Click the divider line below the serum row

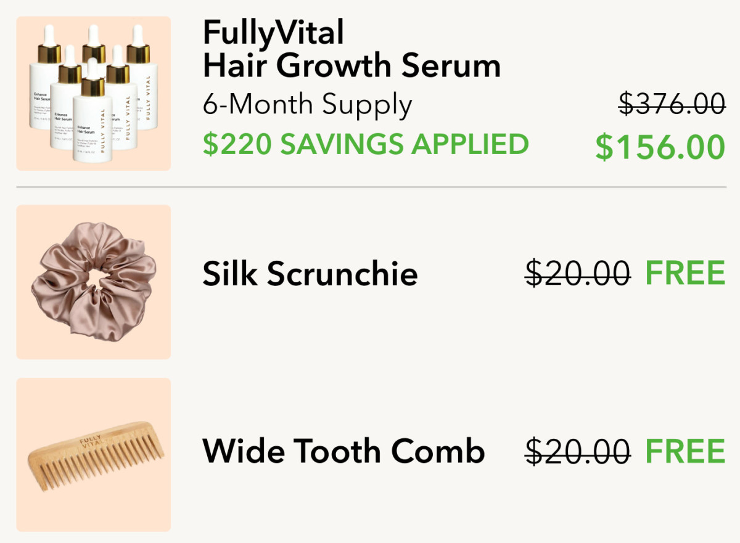coord(371,187)
